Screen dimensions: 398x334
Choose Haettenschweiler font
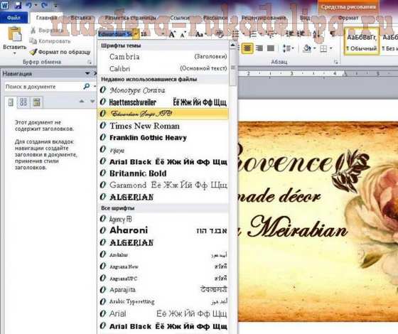pos(163,102)
